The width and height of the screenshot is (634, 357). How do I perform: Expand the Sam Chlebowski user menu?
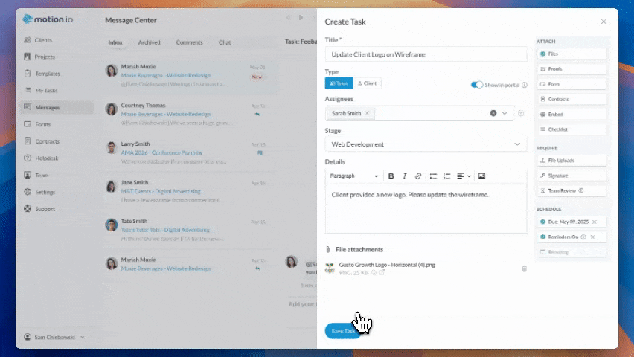coord(54,337)
